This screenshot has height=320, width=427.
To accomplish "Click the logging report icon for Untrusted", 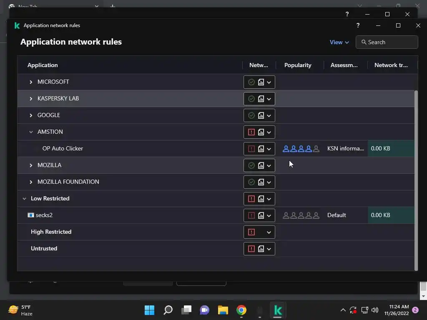I will pyautogui.click(x=261, y=249).
